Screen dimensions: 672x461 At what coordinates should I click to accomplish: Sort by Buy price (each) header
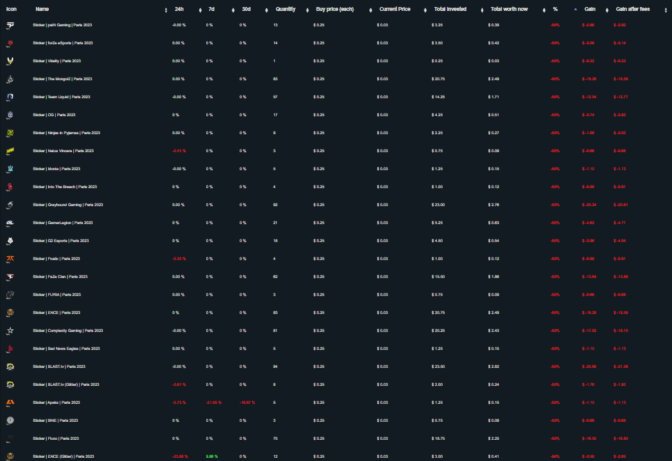coord(335,9)
